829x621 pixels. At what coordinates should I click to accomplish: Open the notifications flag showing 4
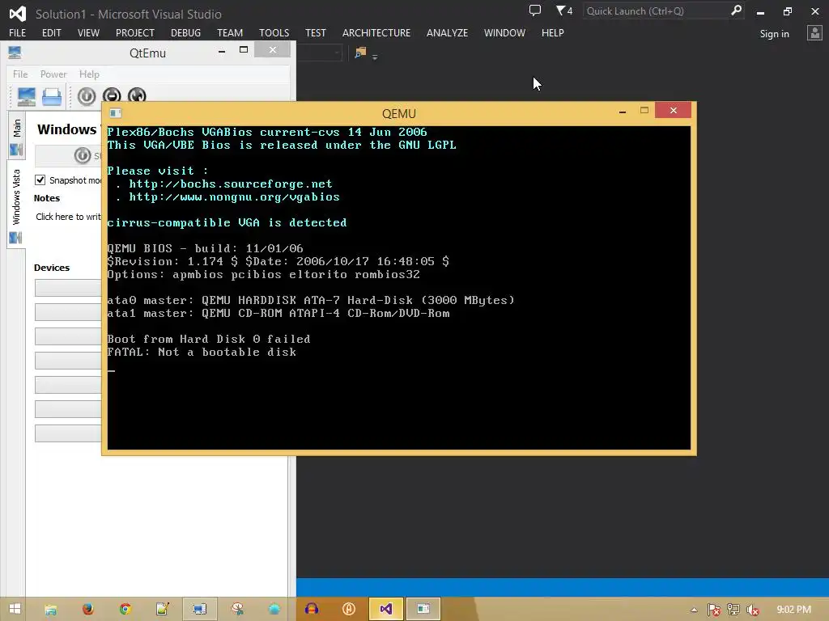click(564, 11)
